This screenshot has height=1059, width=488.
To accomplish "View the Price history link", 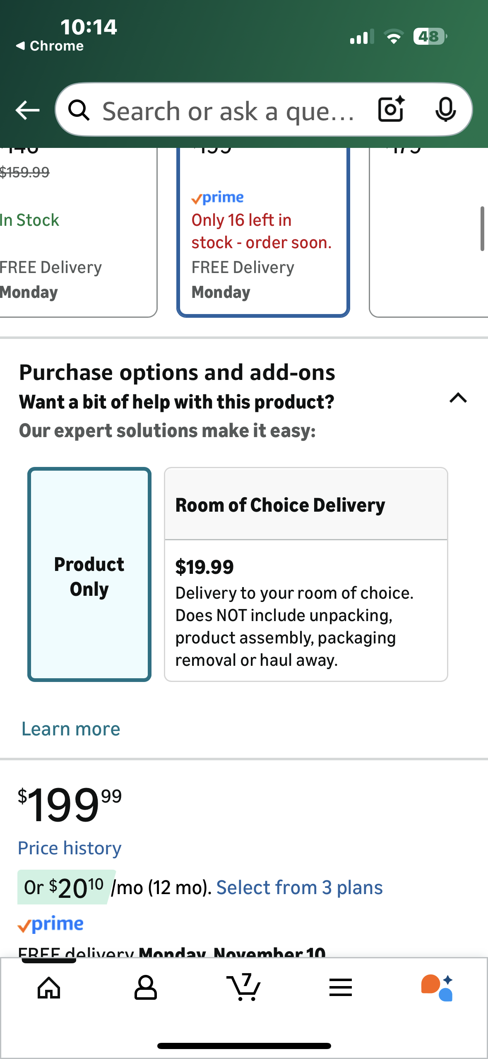I will (70, 848).
